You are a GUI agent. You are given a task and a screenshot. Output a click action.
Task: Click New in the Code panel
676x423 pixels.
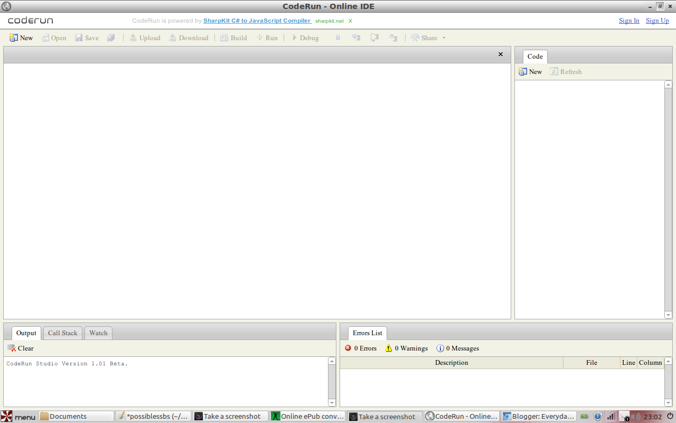(530, 71)
